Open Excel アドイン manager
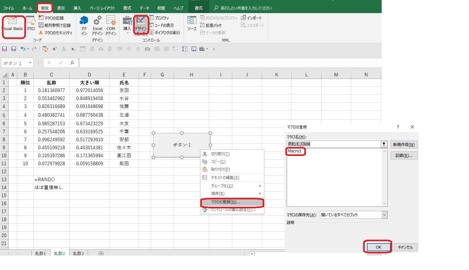This screenshot has height=270, width=469. (x=98, y=26)
